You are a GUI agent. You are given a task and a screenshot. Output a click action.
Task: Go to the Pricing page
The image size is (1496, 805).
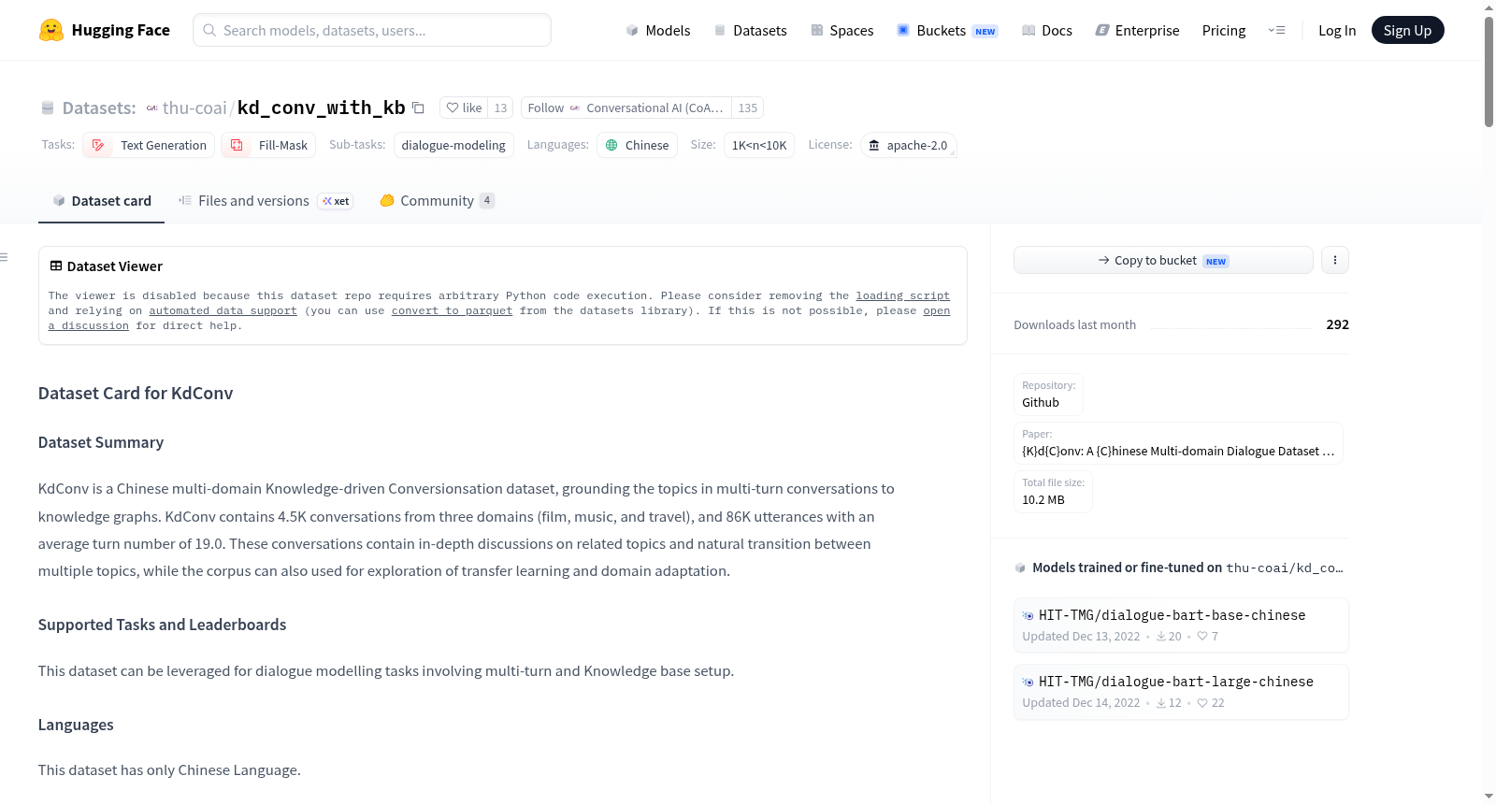click(x=1224, y=30)
